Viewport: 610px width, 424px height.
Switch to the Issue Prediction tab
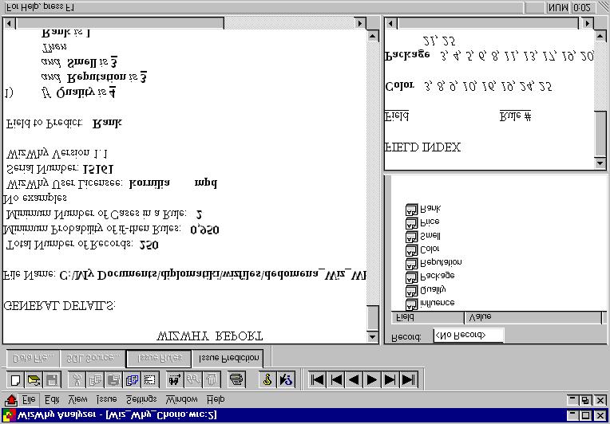pos(228,359)
